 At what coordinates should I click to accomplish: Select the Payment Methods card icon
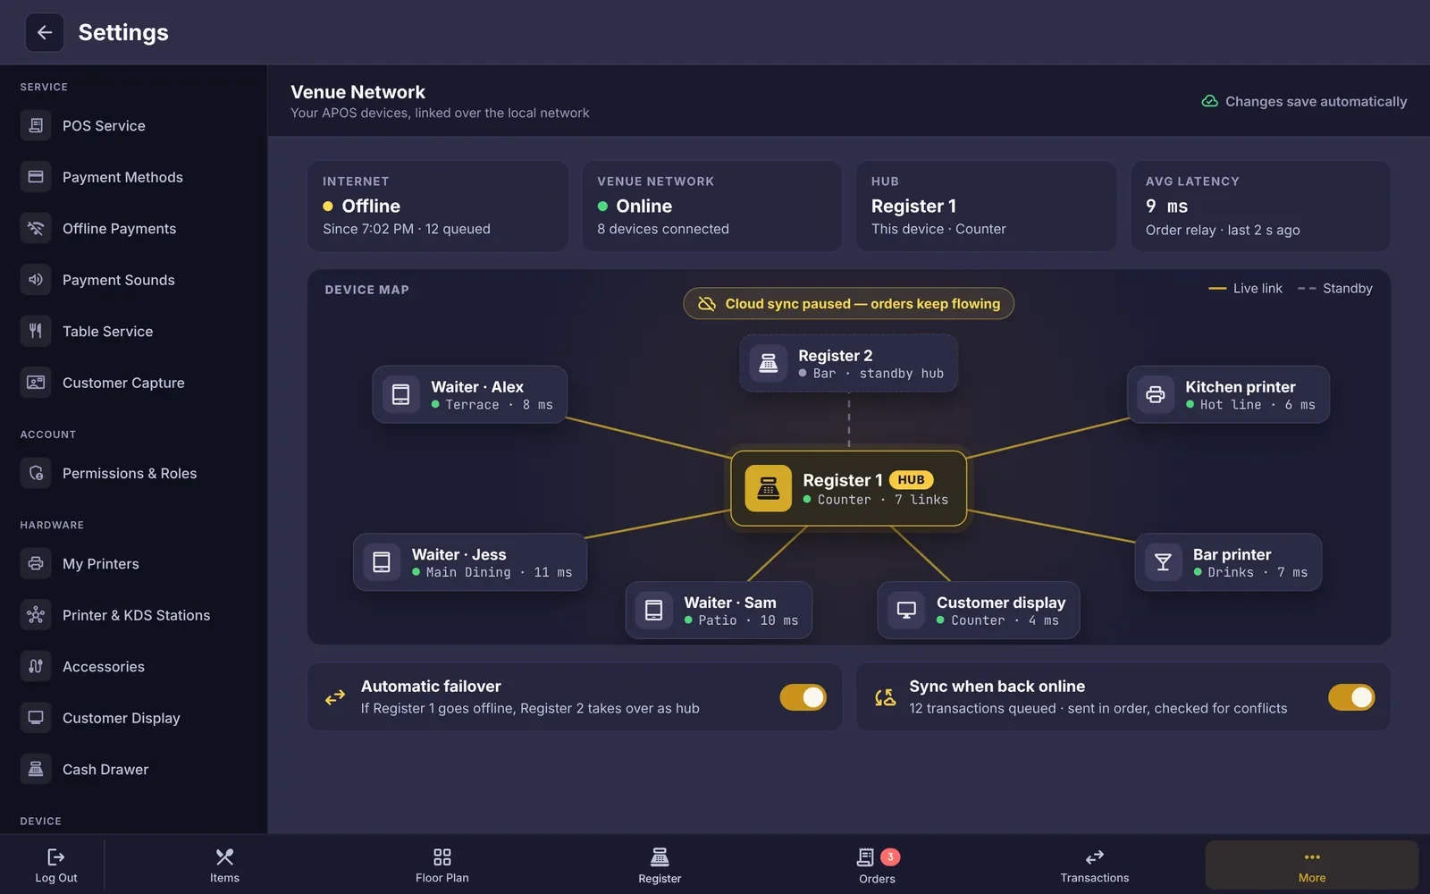(x=36, y=177)
